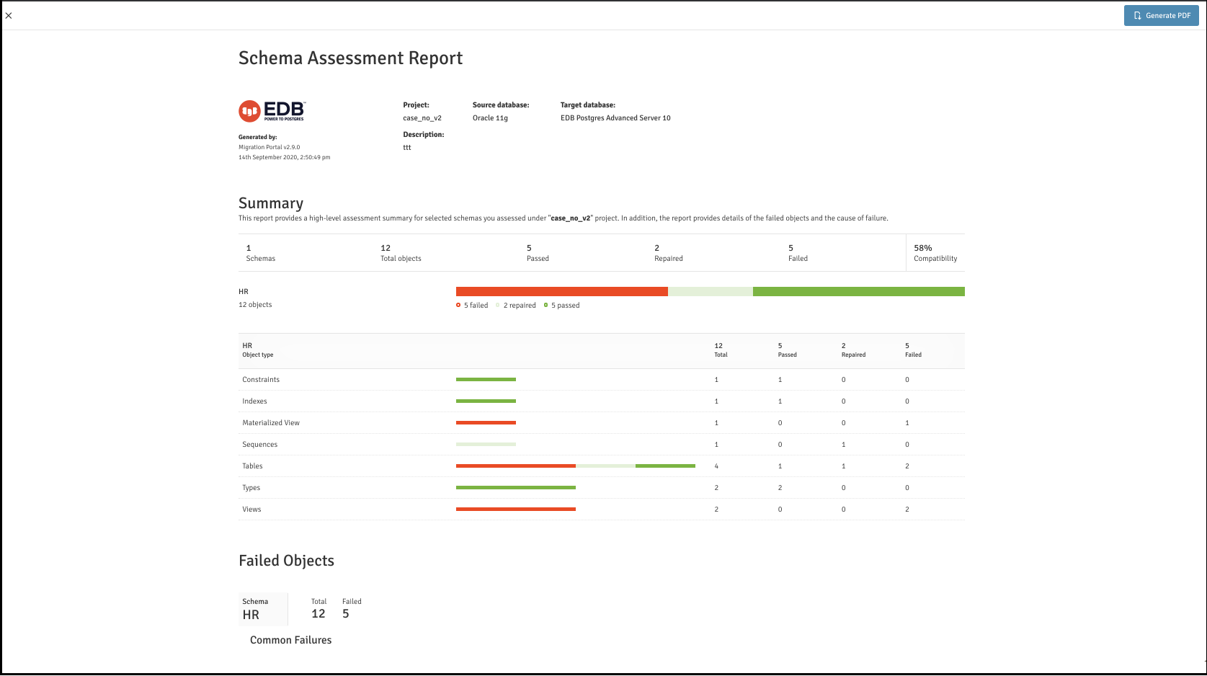Click the '12 objects' label under HR
Screen dimensions: 1207x676
255,305
